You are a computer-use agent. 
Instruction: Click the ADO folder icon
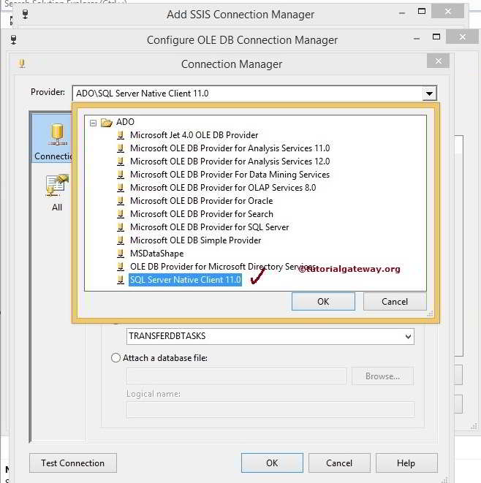pos(107,123)
